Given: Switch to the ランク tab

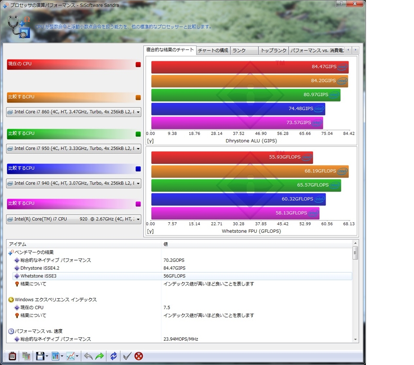Looking at the screenshot, I should 244,50.
